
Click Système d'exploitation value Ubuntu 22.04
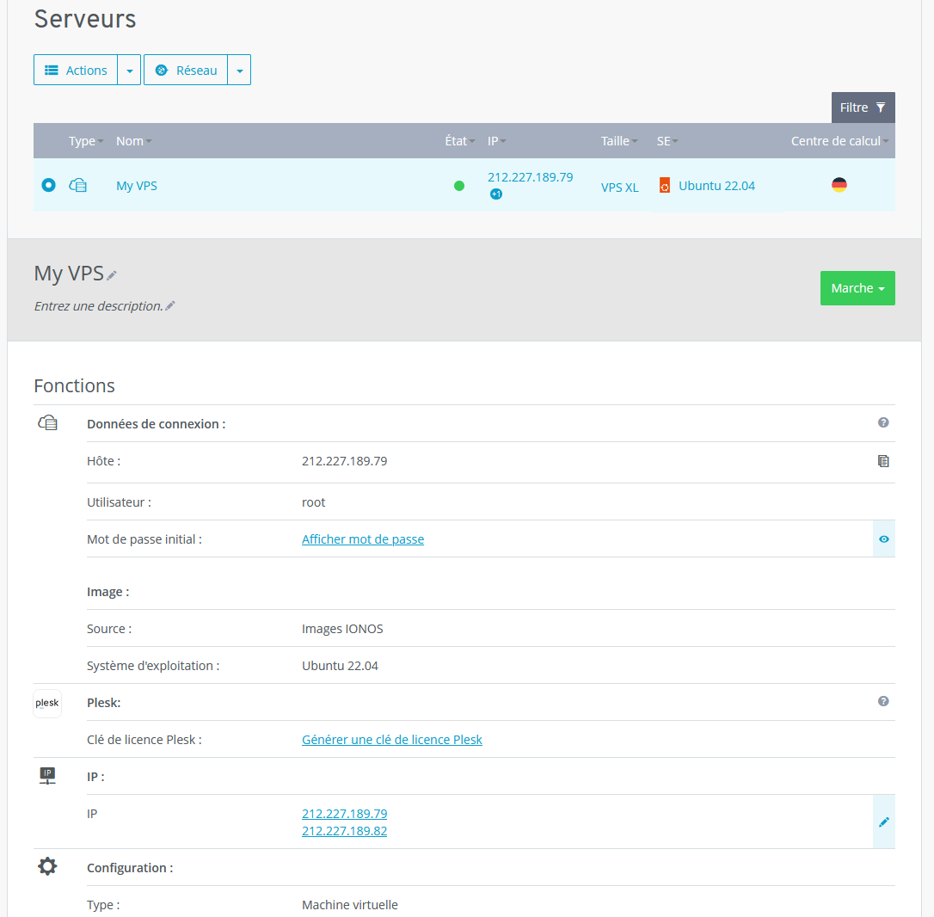click(x=340, y=666)
